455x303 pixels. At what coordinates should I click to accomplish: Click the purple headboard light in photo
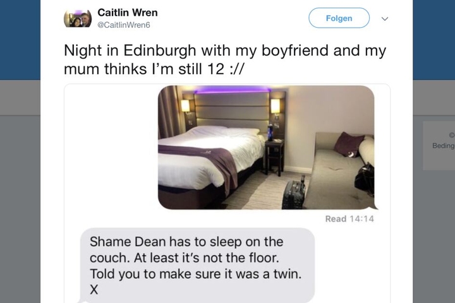[x=232, y=90]
